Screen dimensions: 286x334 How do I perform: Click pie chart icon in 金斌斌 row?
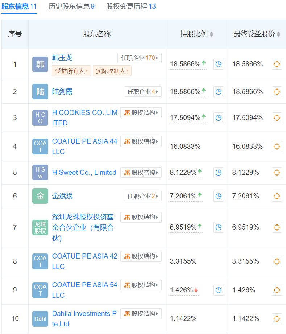(x=218, y=196)
